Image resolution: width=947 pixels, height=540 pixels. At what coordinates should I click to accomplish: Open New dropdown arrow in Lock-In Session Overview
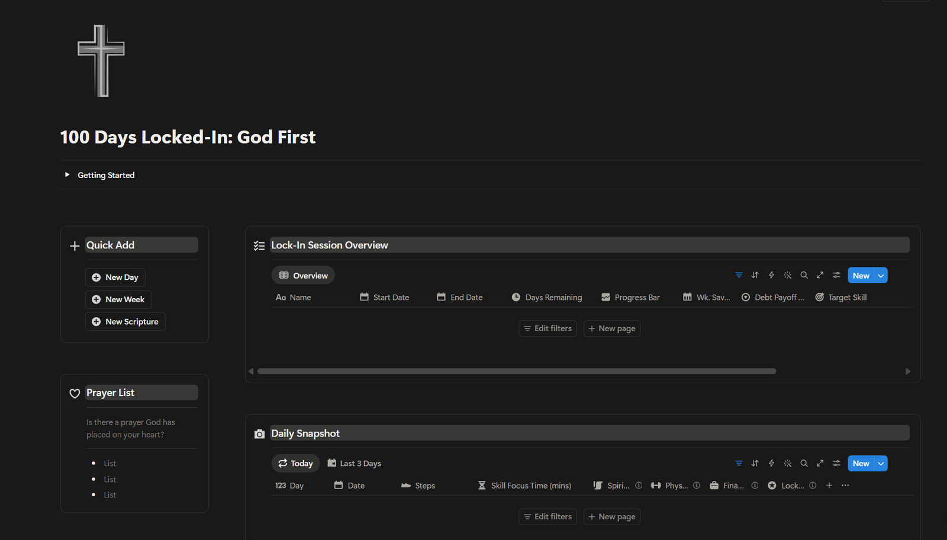coord(881,276)
